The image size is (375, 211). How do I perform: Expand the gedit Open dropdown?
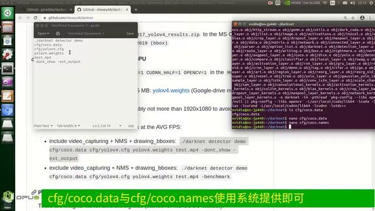[43, 33]
